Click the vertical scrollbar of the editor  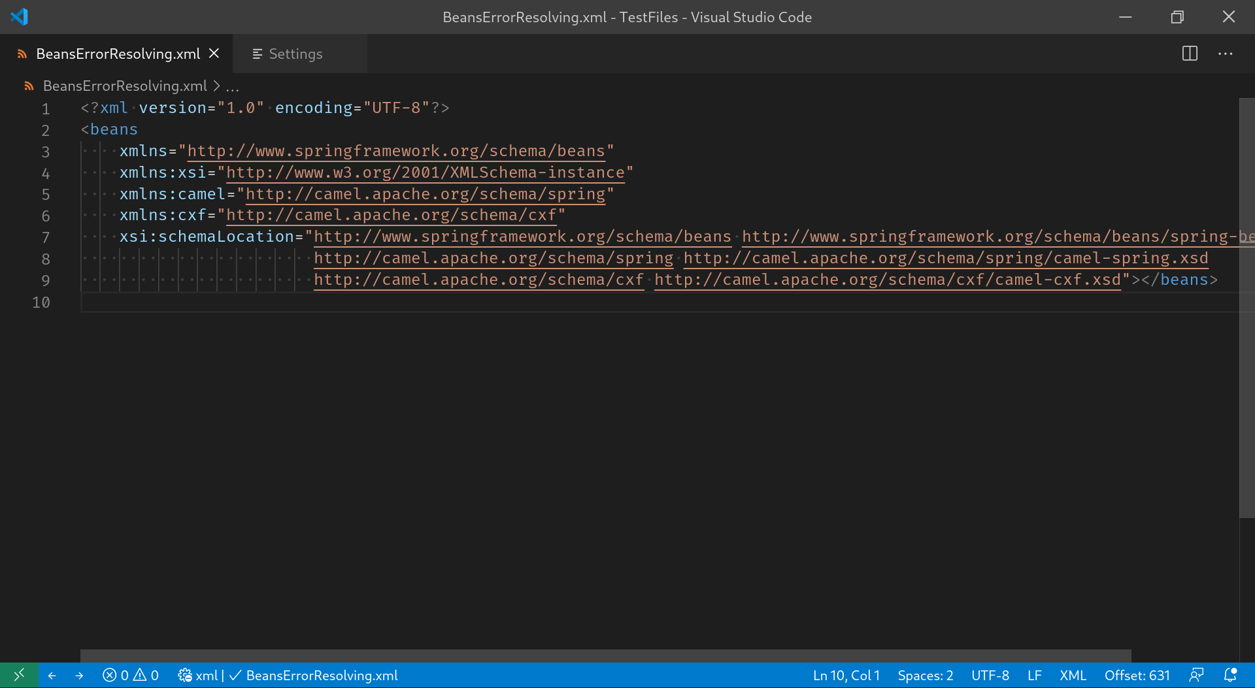[x=1247, y=308]
